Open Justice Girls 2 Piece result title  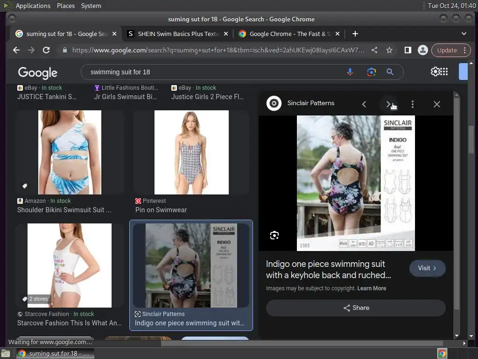pyautogui.click(x=207, y=97)
